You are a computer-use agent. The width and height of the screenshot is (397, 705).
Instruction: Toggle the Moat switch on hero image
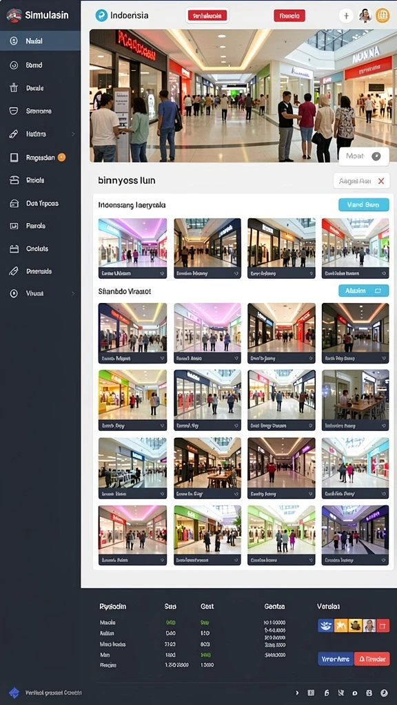376,156
